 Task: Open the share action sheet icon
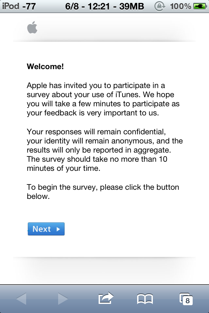tap(106, 298)
